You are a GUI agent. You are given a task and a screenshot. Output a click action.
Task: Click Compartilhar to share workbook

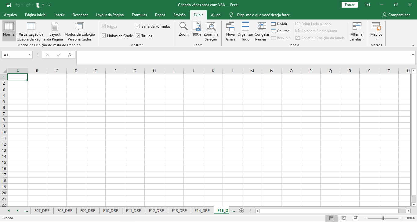pyautogui.click(x=397, y=15)
